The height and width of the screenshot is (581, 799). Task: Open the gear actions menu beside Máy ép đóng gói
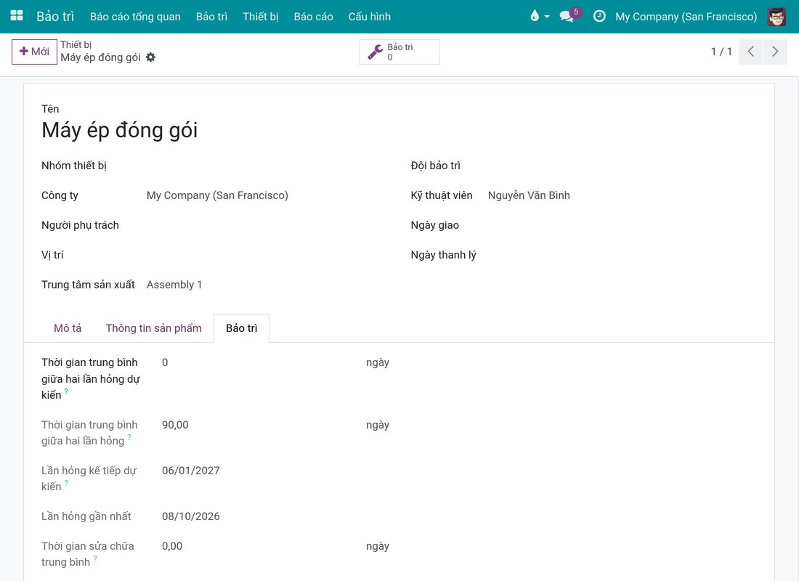pyautogui.click(x=150, y=57)
